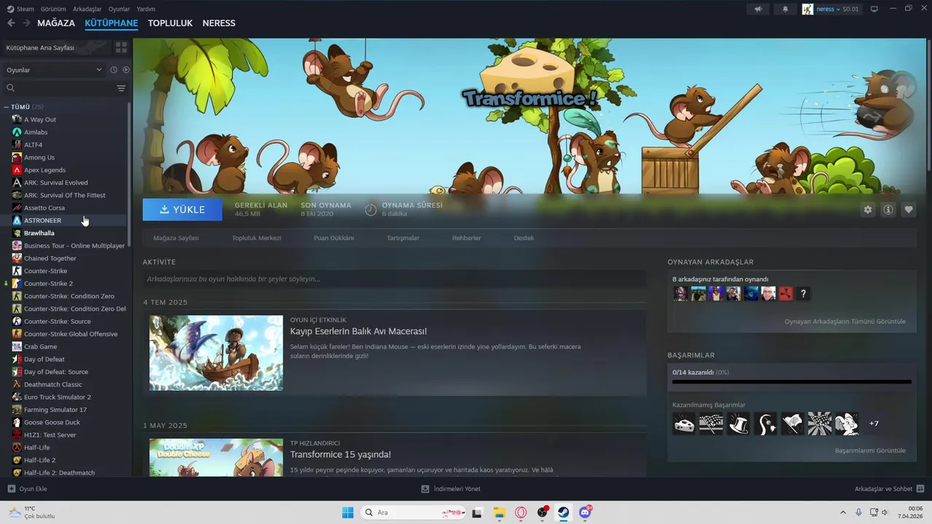Click Oynayan Arkadaşların Tümünü Görüntüle link
The width and height of the screenshot is (932, 524).
coord(845,321)
